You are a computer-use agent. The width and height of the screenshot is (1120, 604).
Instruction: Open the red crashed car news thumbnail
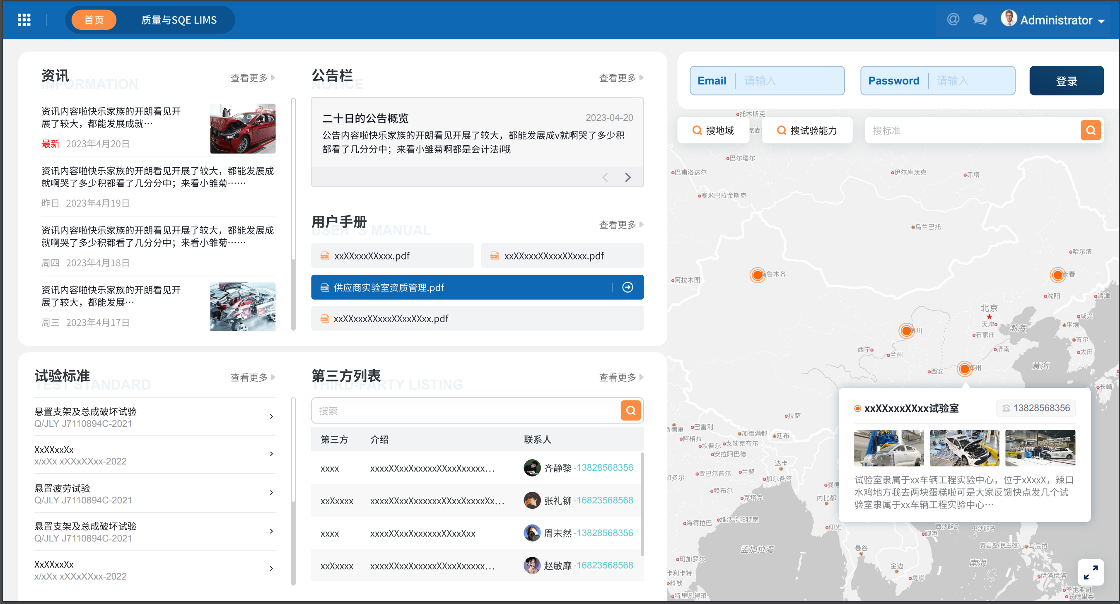(x=243, y=129)
